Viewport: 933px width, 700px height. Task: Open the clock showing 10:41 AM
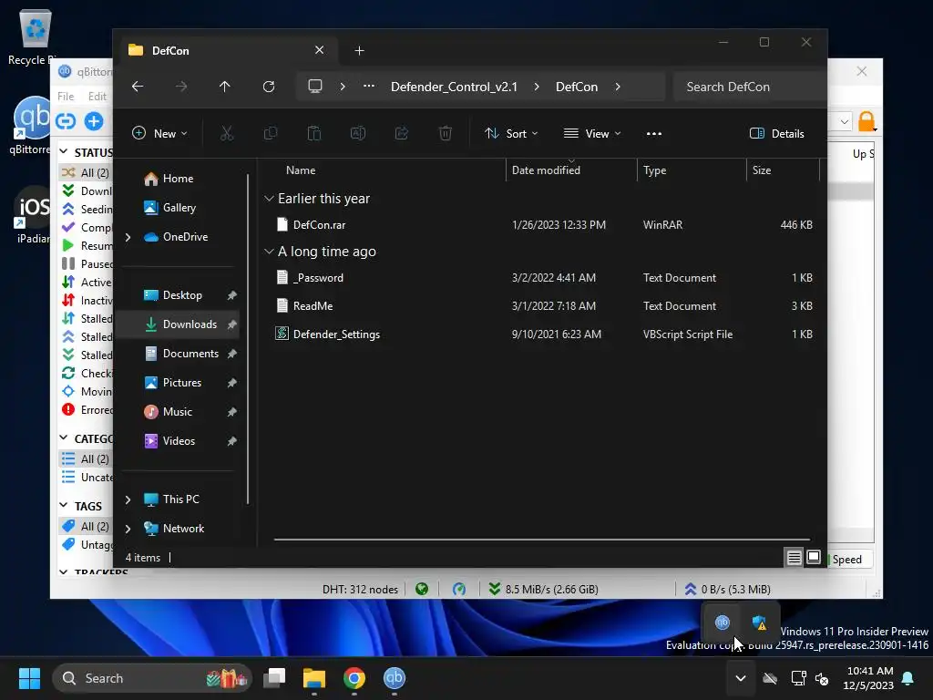point(868,678)
